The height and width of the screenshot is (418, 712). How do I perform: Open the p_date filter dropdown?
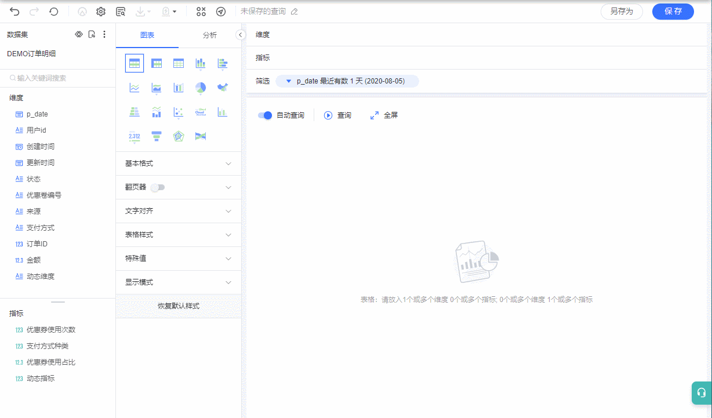click(x=347, y=81)
